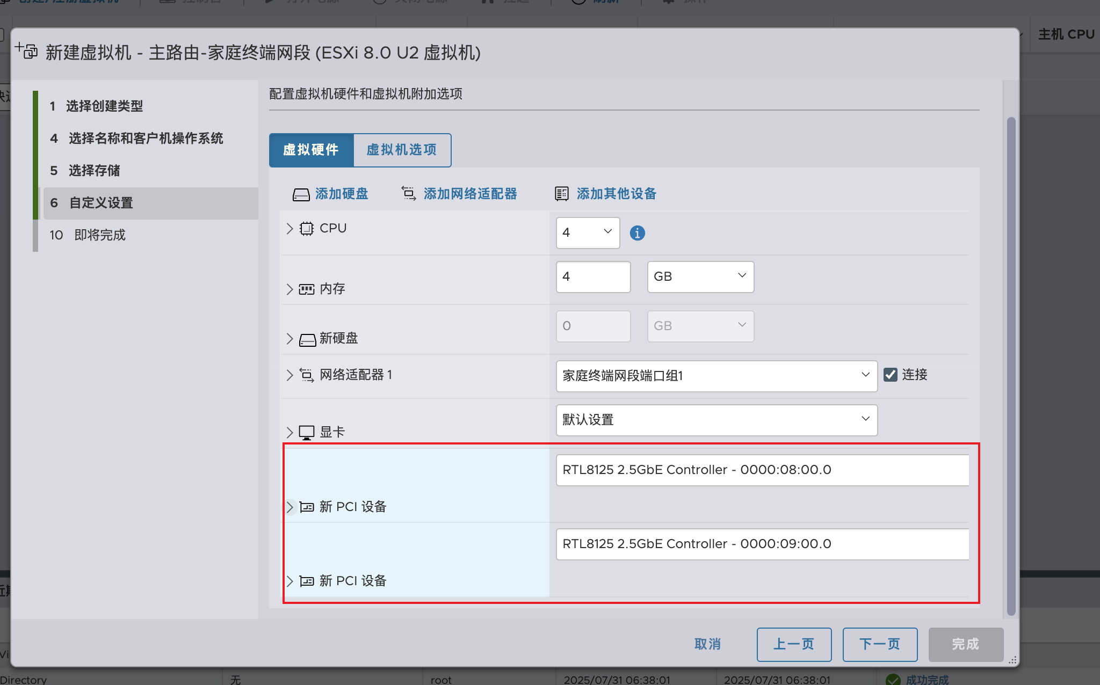Expand the 显卡 settings row
The height and width of the screenshot is (685, 1100).
click(290, 432)
